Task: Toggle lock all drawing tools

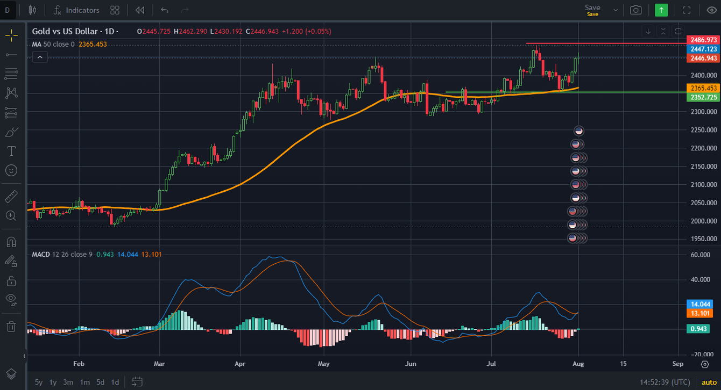Action: 11,280
